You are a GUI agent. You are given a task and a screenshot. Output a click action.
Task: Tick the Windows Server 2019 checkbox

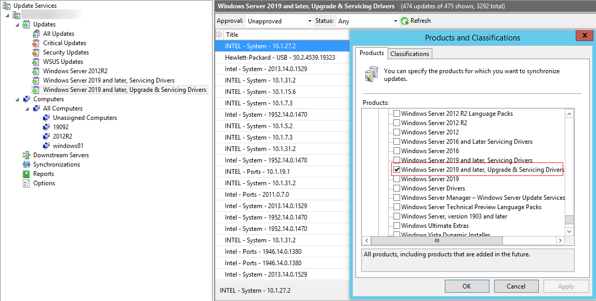click(x=396, y=179)
